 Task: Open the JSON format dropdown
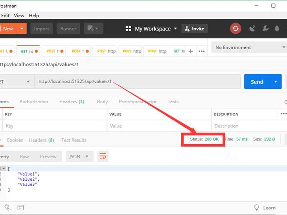[x=80, y=157]
